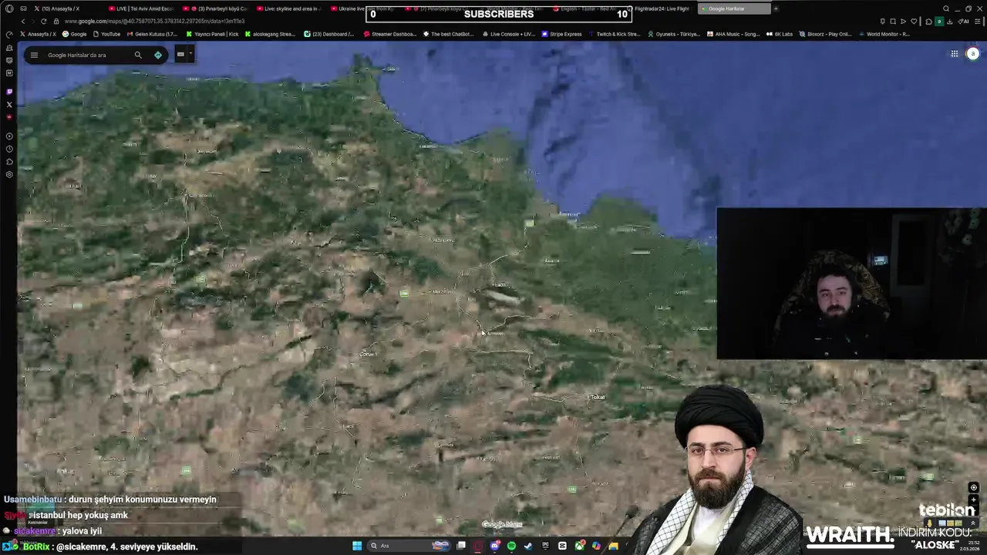The height and width of the screenshot is (555, 987).
Task: Open the 'Twitch & Kick Stre...' bookmark
Action: tap(615, 34)
